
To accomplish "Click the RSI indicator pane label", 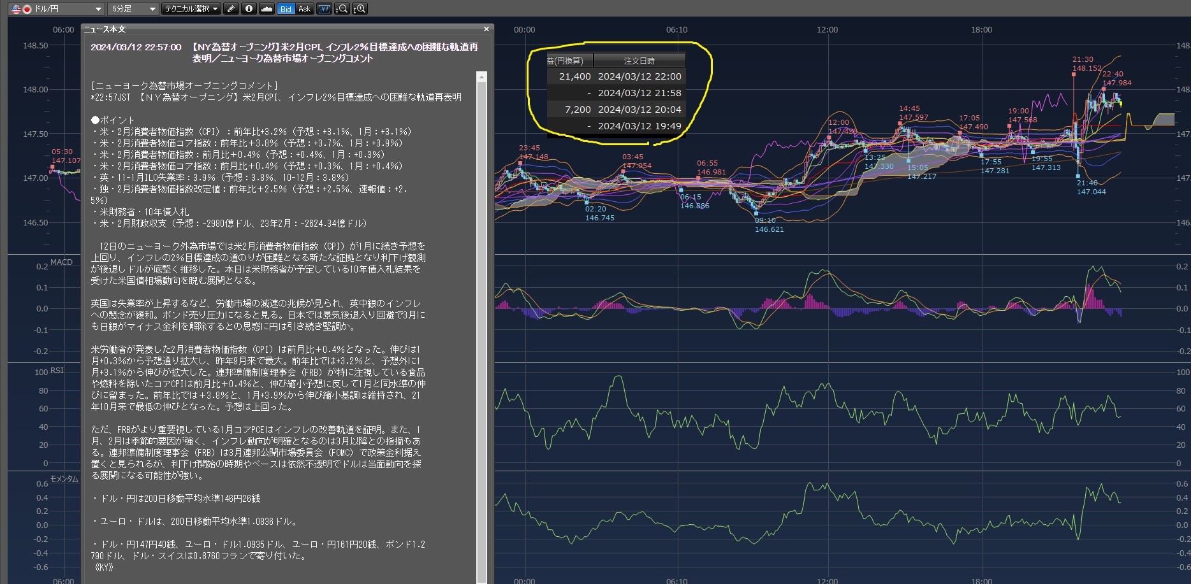I will pyautogui.click(x=57, y=371).
